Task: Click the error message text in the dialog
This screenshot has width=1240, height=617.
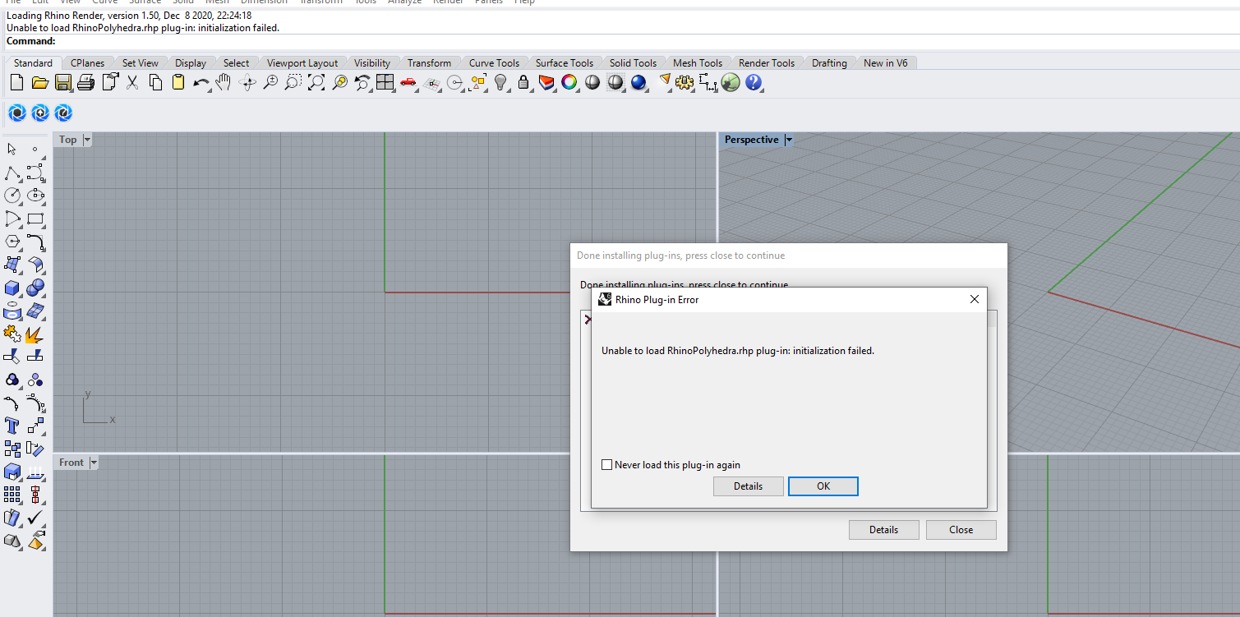Action: pyautogui.click(x=738, y=351)
